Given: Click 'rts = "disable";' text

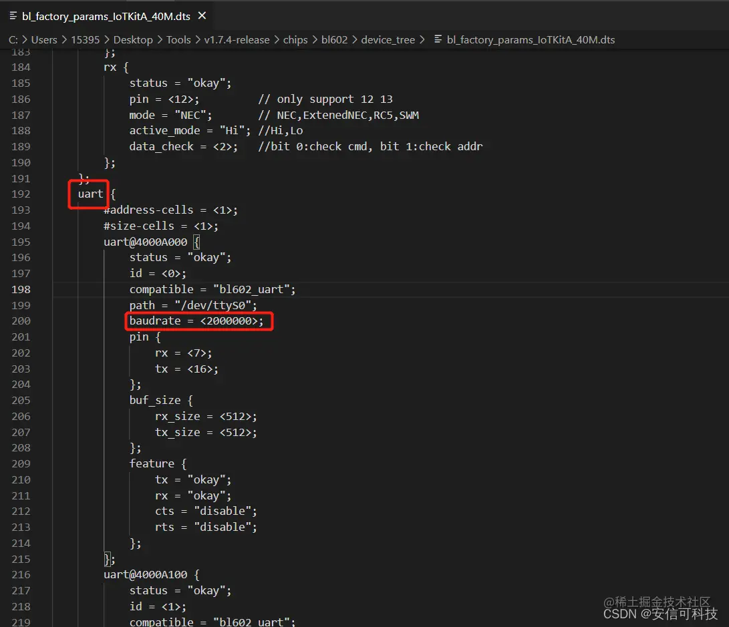Looking at the screenshot, I should [x=206, y=527].
